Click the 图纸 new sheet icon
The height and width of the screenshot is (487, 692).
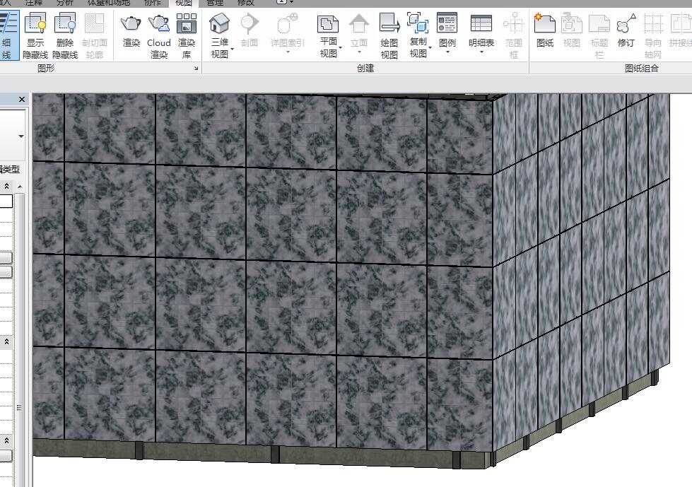click(x=545, y=31)
